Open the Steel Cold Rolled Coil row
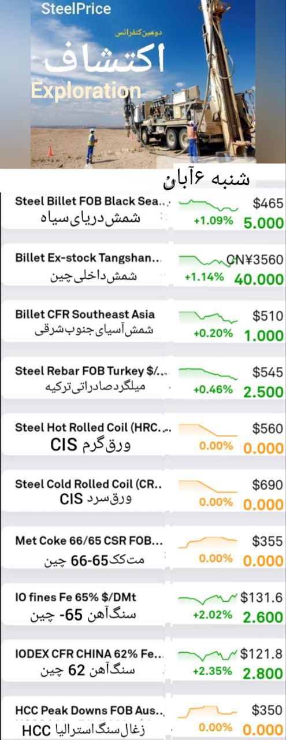Screen dimensions: 286x740 click(143, 493)
